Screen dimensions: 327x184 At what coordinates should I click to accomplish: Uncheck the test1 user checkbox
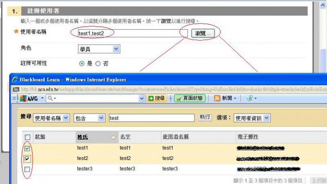[27, 148]
